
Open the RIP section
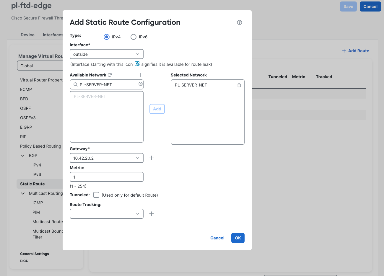[x=23, y=137]
